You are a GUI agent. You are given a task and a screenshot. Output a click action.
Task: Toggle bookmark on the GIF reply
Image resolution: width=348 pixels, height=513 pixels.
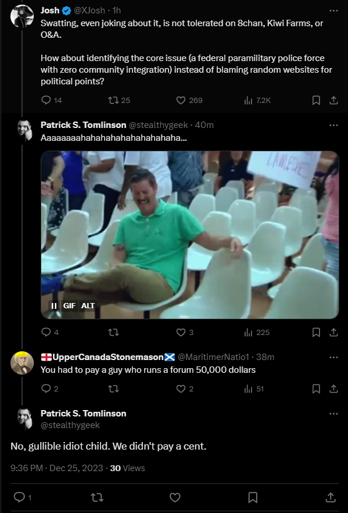pyautogui.click(x=316, y=333)
